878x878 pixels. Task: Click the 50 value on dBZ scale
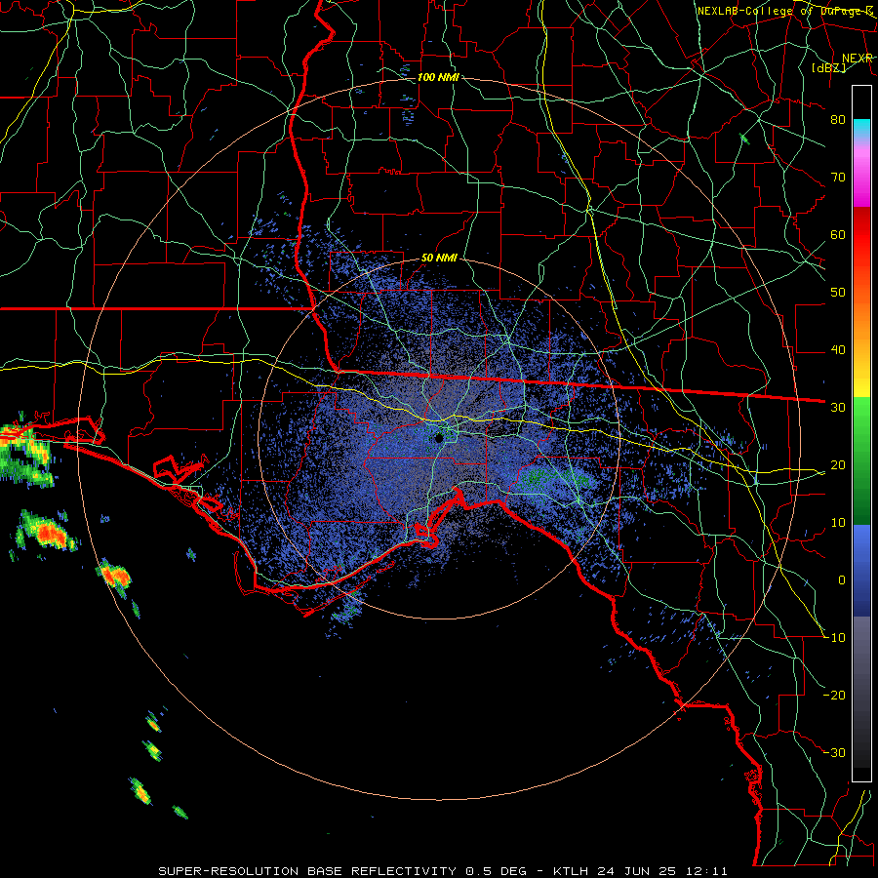[838, 293]
